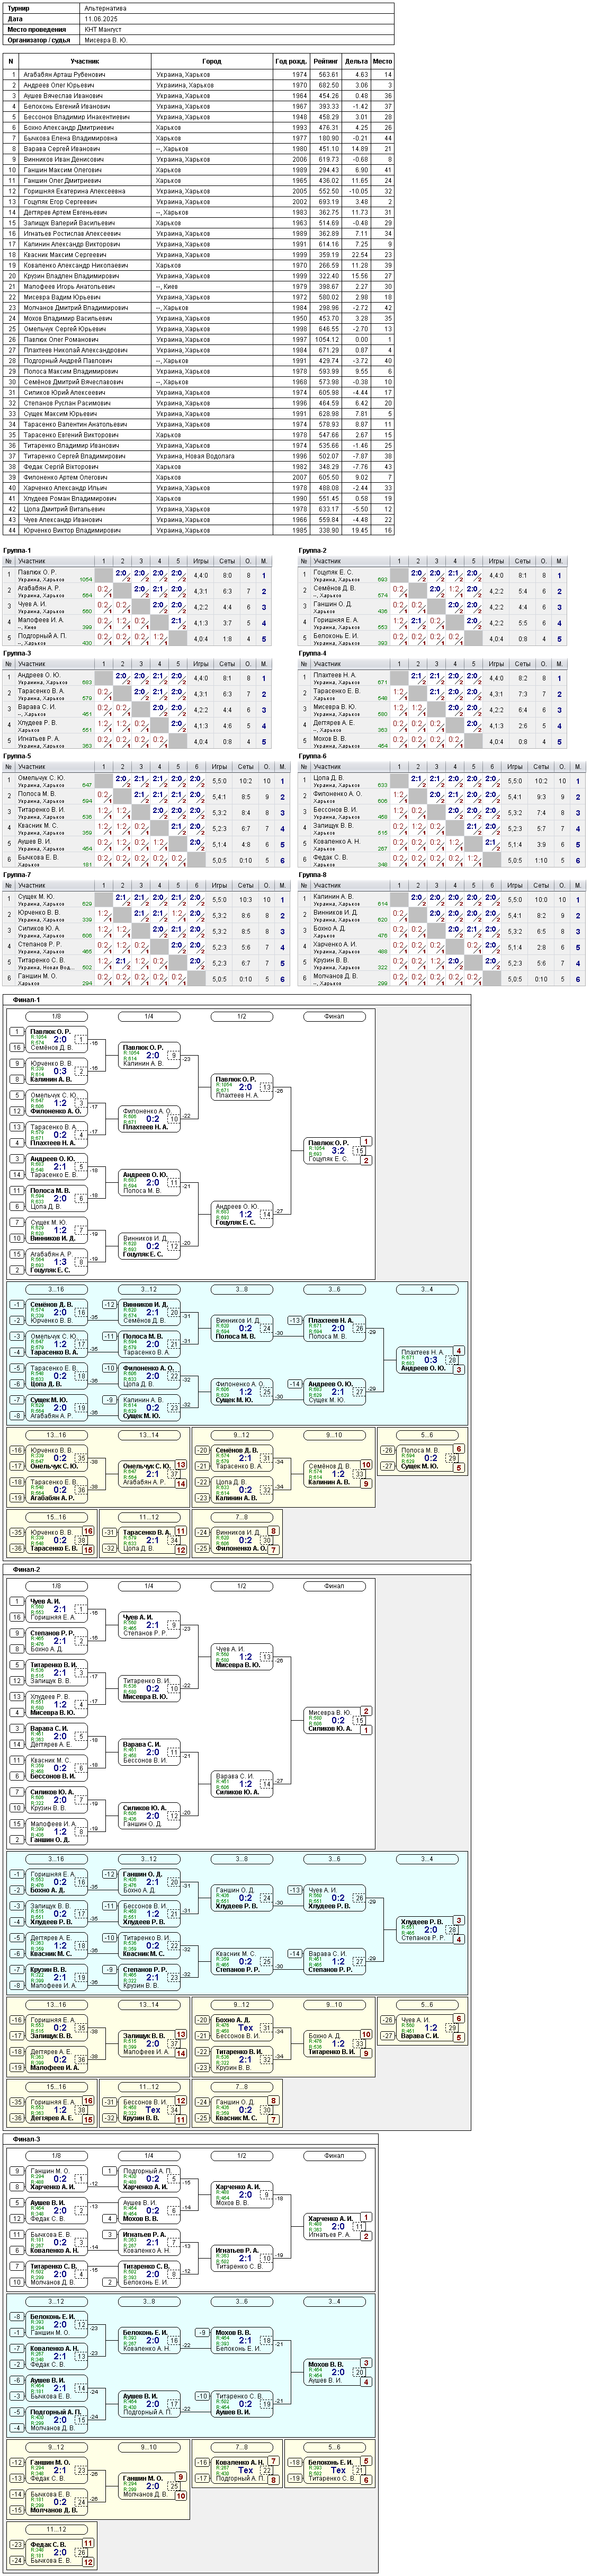
Task: Open the Павлюк vs Гоцуляк final match 3:2
Action: pos(335,1150)
